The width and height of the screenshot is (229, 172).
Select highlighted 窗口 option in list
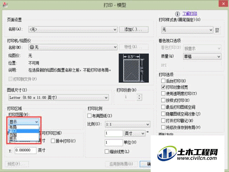coord(24,131)
